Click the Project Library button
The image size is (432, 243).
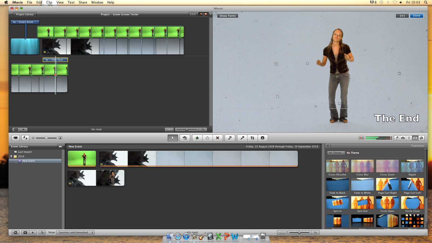(x=24, y=14)
